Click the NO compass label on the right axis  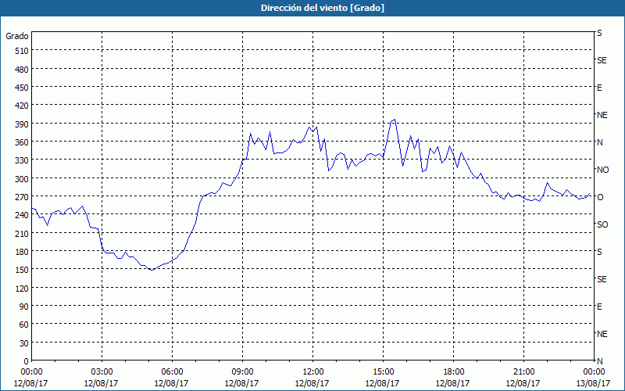(602, 170)
